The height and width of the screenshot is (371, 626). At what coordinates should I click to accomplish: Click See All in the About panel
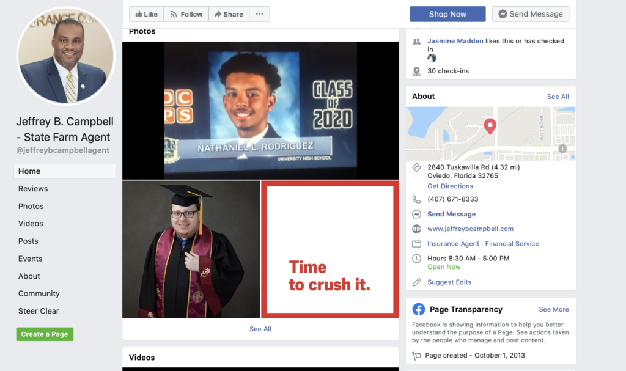click(558, 97)
